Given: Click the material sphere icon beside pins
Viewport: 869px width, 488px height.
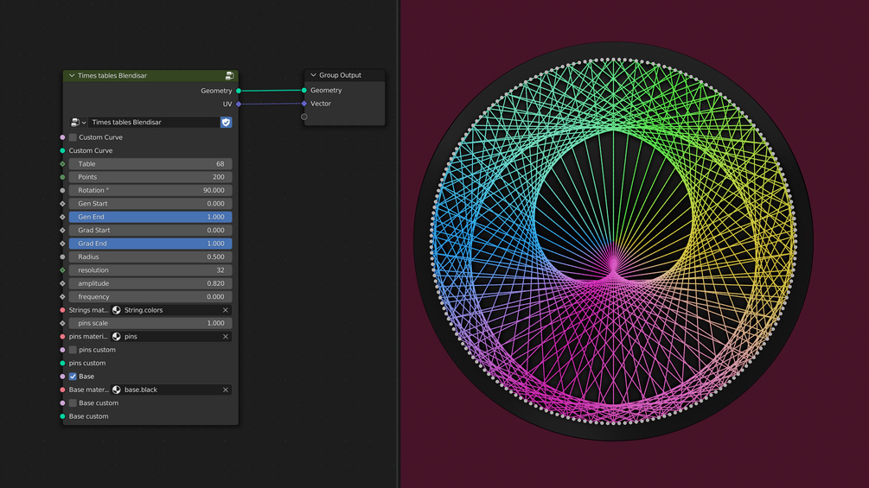Looking at the screenshot, I should pos(117,336).
